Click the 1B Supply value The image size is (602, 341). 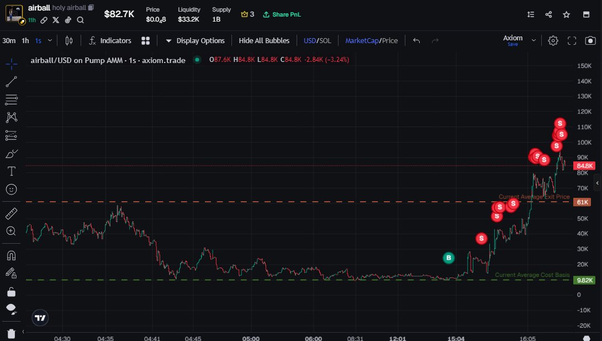click(216, 19)
